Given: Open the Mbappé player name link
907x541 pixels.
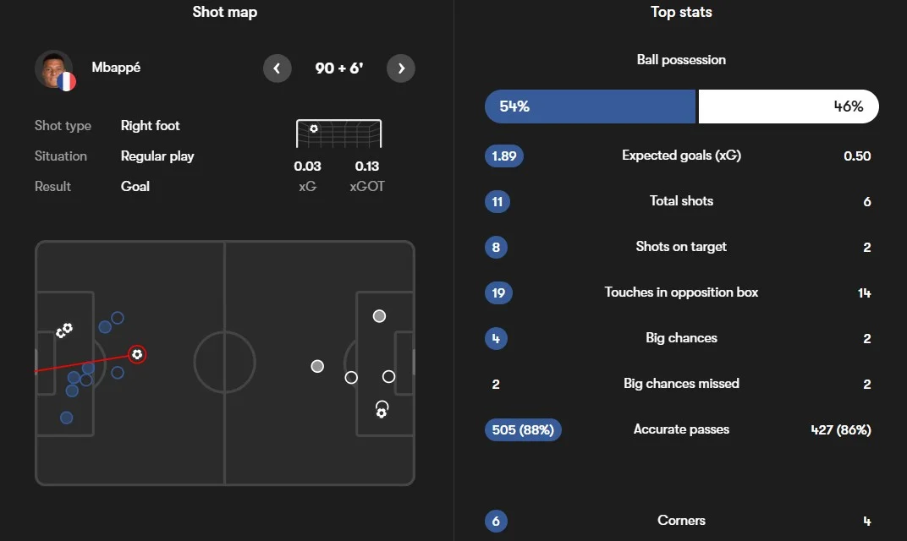Looking at the screenshot, I should [x=116, y=68].
